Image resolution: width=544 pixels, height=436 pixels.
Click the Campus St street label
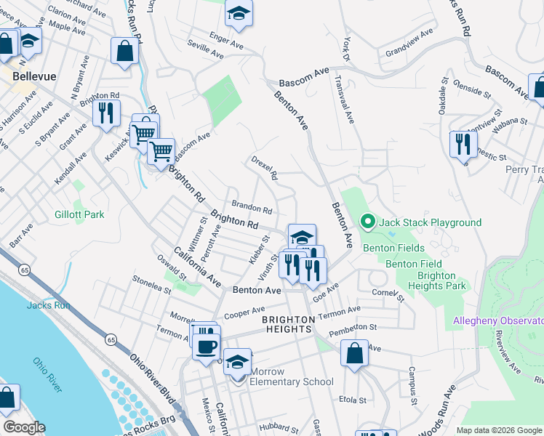pyautogui.click(x=412, y=386)
